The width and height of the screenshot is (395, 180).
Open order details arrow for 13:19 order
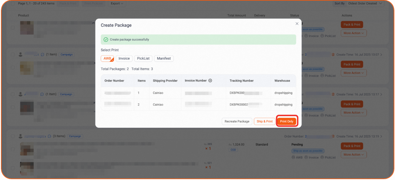tap(381, 137)
